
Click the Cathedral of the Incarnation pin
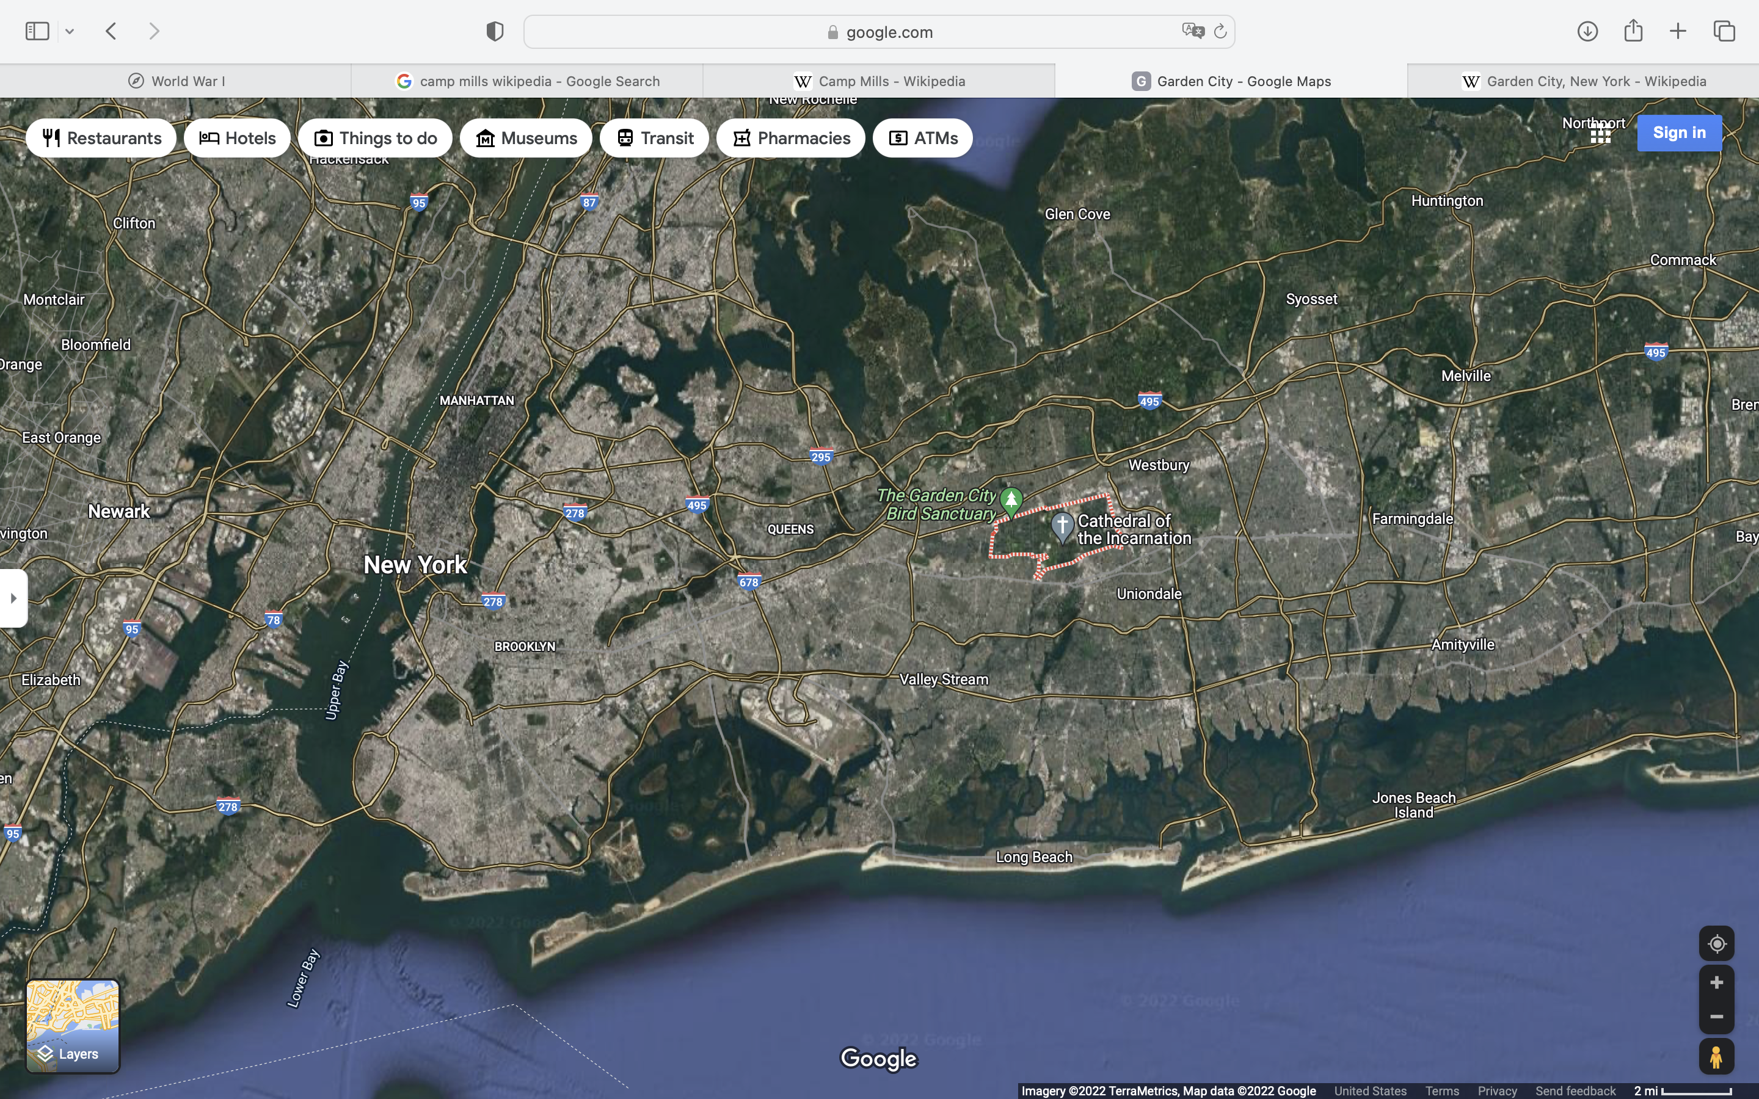(x=1062, y=526)
